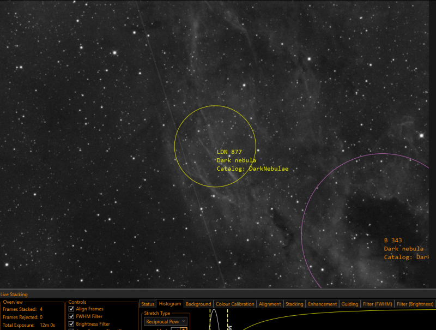Viewport: 436px width, 330px height.
Task: Click the LDN 877 annotation label
Action: 229,152
